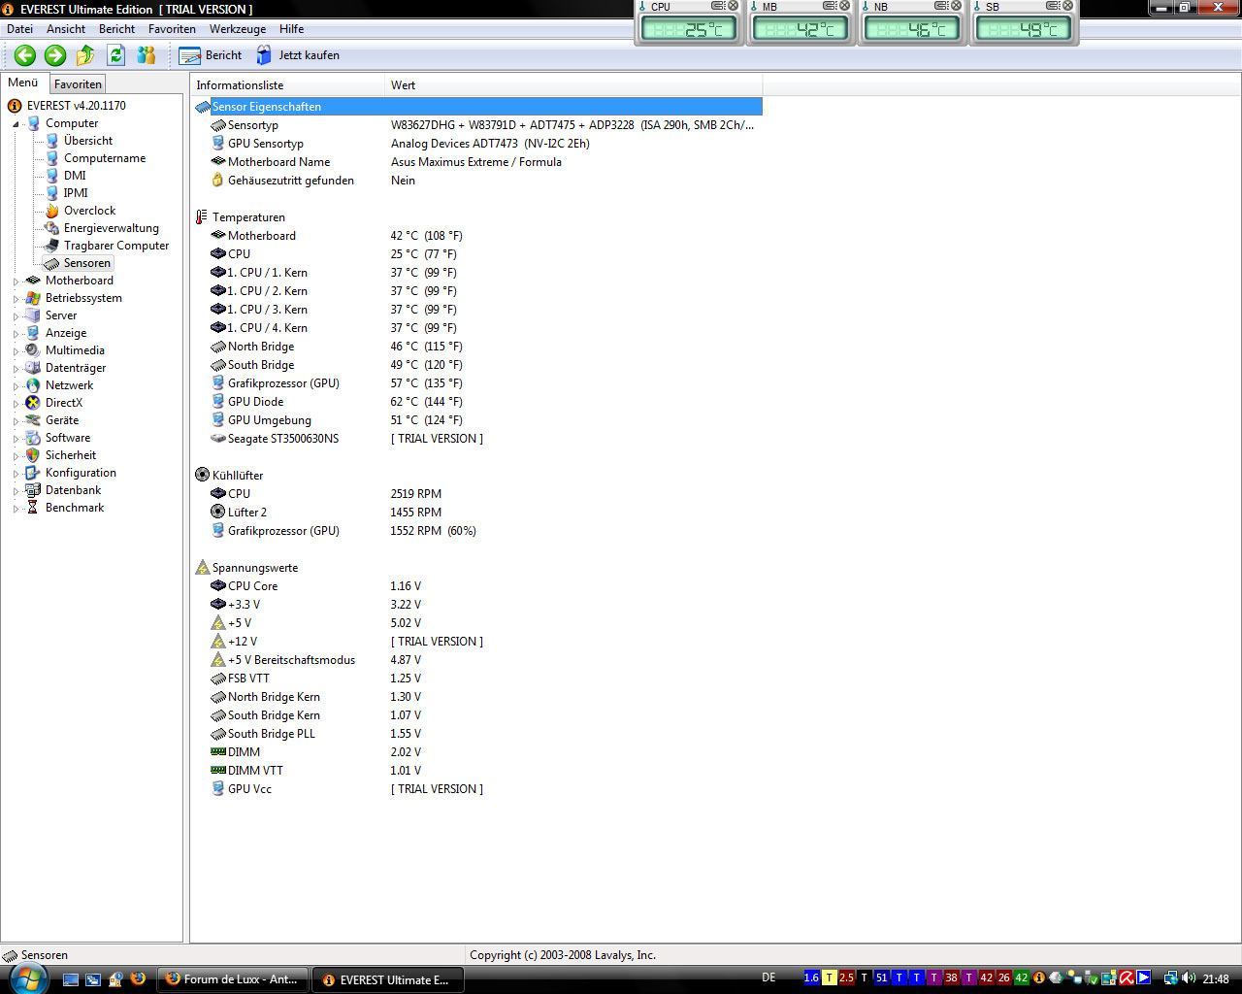Click the Datenbank tree icon
The height and width of the screenshot is (994, 1242).
tap(34, 490)
